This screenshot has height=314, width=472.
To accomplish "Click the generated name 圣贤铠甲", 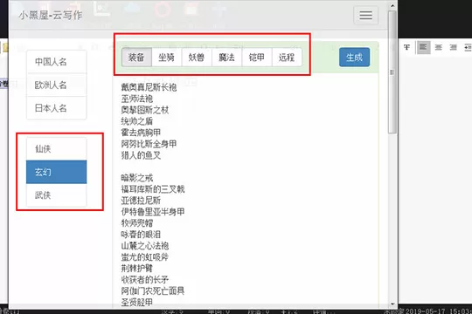I will tap(137, 302).
